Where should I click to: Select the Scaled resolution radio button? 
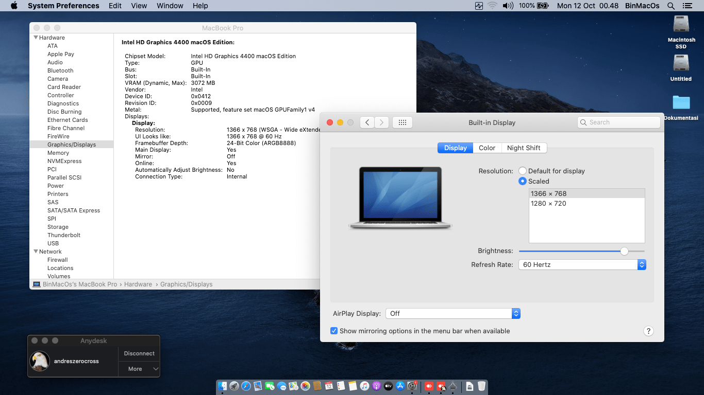click(x=522, y=181)
